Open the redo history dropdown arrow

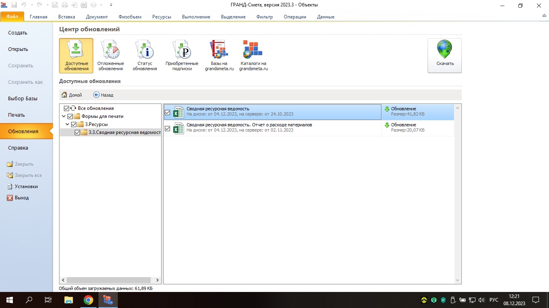point(47,5)
